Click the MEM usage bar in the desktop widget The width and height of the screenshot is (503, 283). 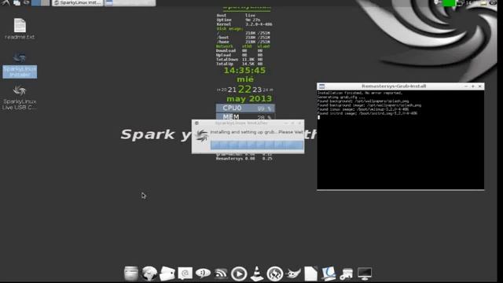click(245, 117)
